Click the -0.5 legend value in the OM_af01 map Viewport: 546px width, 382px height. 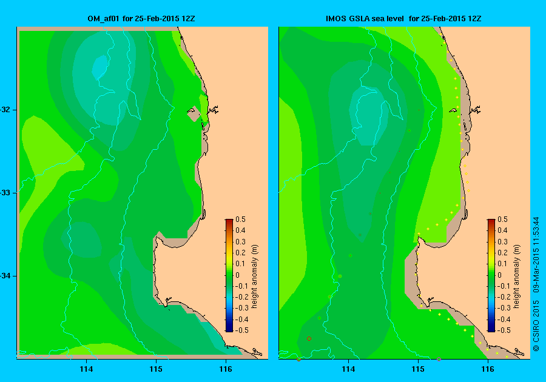pos(242,330)
